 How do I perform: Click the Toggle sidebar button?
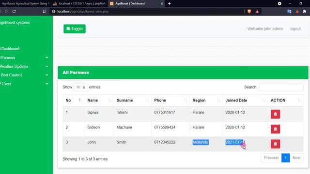click(x=75, y=29)
